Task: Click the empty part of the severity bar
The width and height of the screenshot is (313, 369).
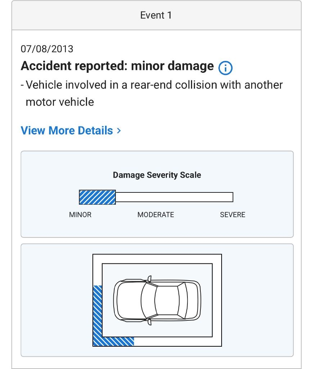Action: point(174,197)
